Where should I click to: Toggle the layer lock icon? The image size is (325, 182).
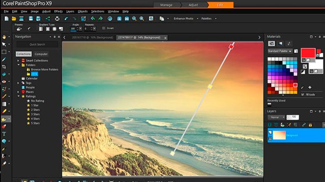310,125
